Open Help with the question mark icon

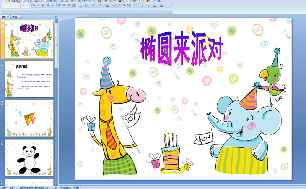(159, 1)
